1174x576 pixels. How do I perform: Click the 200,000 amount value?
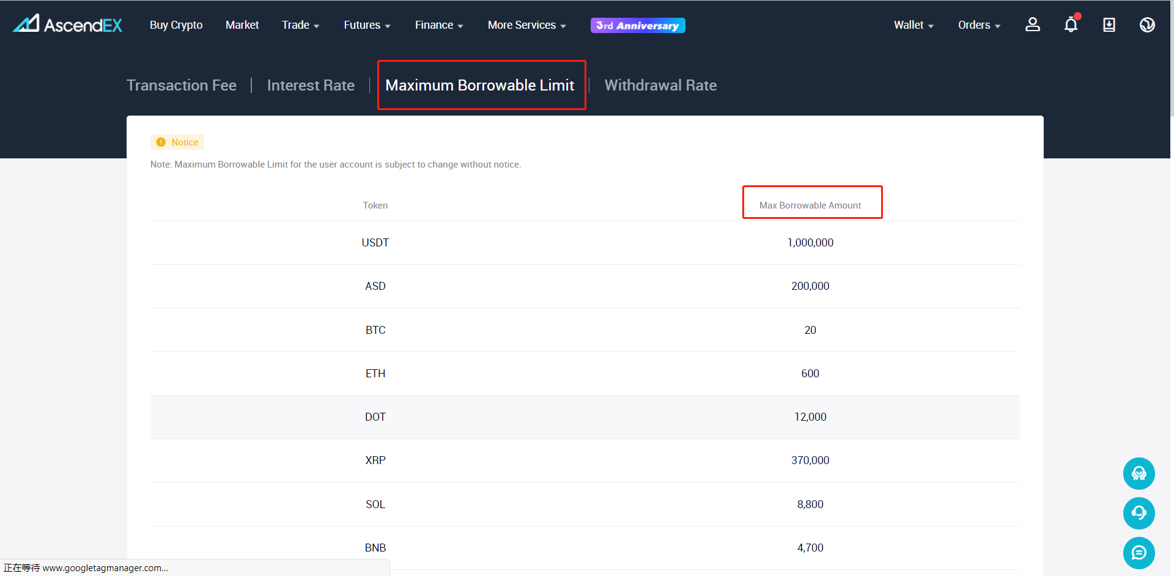click(x=810, y=286)
